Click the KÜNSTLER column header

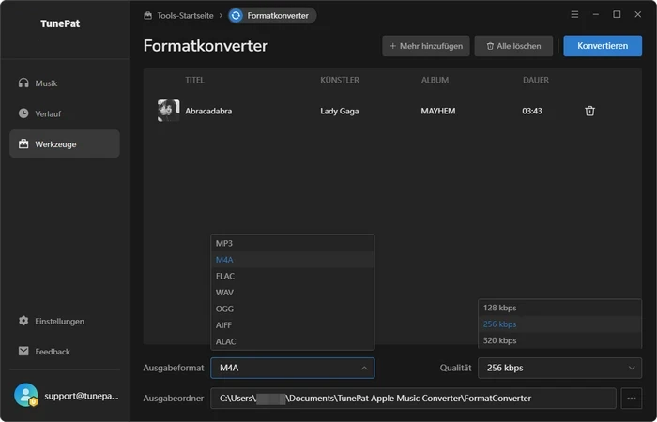(x=340, y=80)
